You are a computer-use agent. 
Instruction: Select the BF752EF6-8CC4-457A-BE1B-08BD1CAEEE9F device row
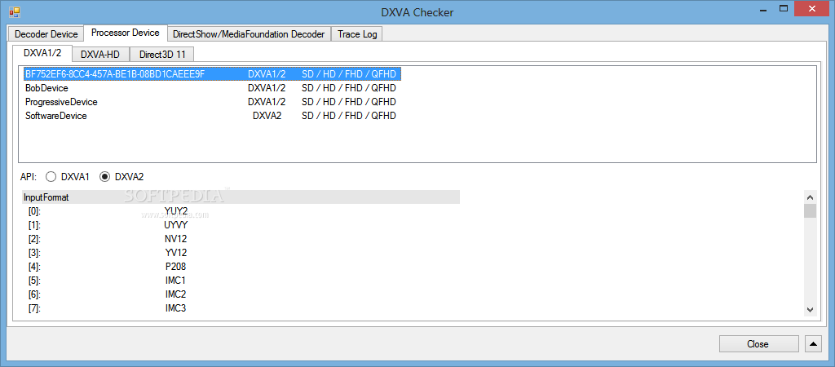coord(211,74)
